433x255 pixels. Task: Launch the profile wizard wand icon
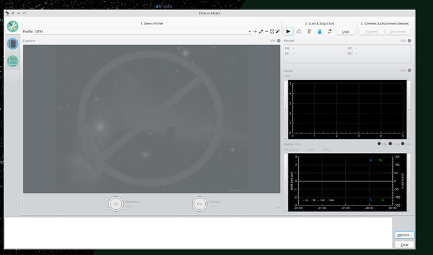[x=278, y=31]
